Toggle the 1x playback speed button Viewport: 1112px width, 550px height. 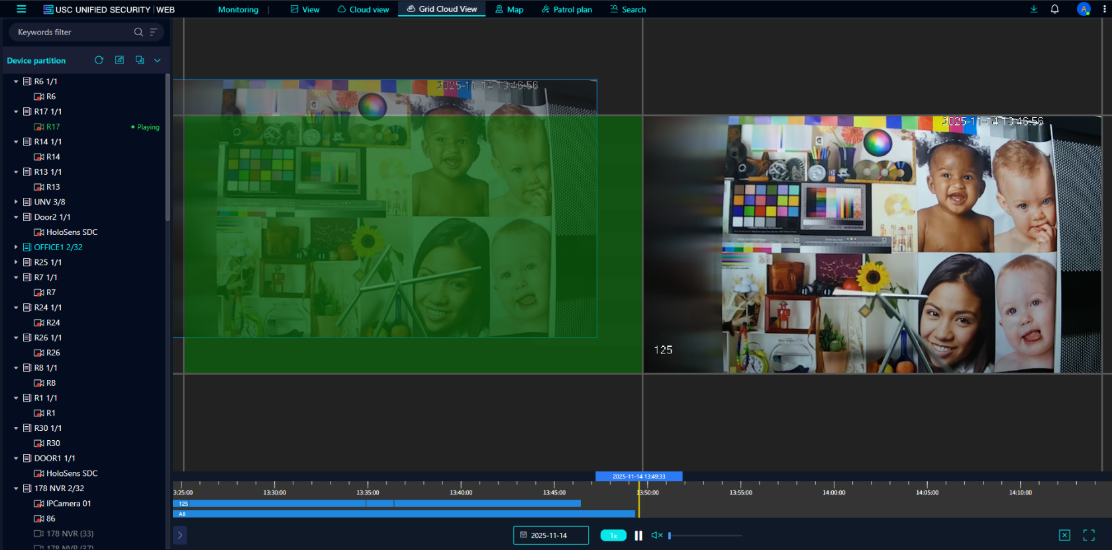pos(613,535)
